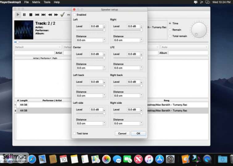Toggle the Enabled checkbox in Speaker setup
Image resolution: width=233 pixels, height=166 pixels.
point(75,15)
